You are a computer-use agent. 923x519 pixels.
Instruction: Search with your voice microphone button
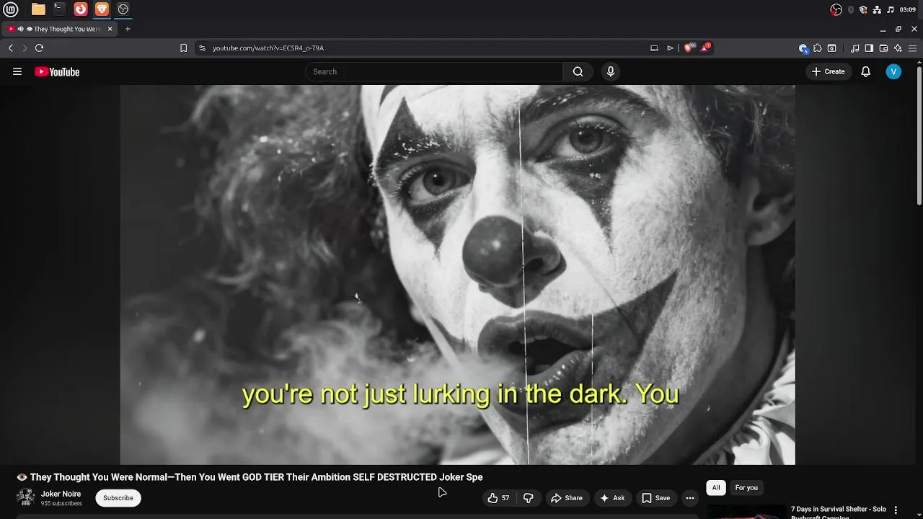pyautogui.click(x=611, y=71)
